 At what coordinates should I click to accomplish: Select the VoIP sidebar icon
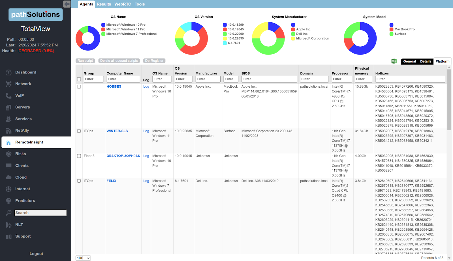tap(8, 96)
